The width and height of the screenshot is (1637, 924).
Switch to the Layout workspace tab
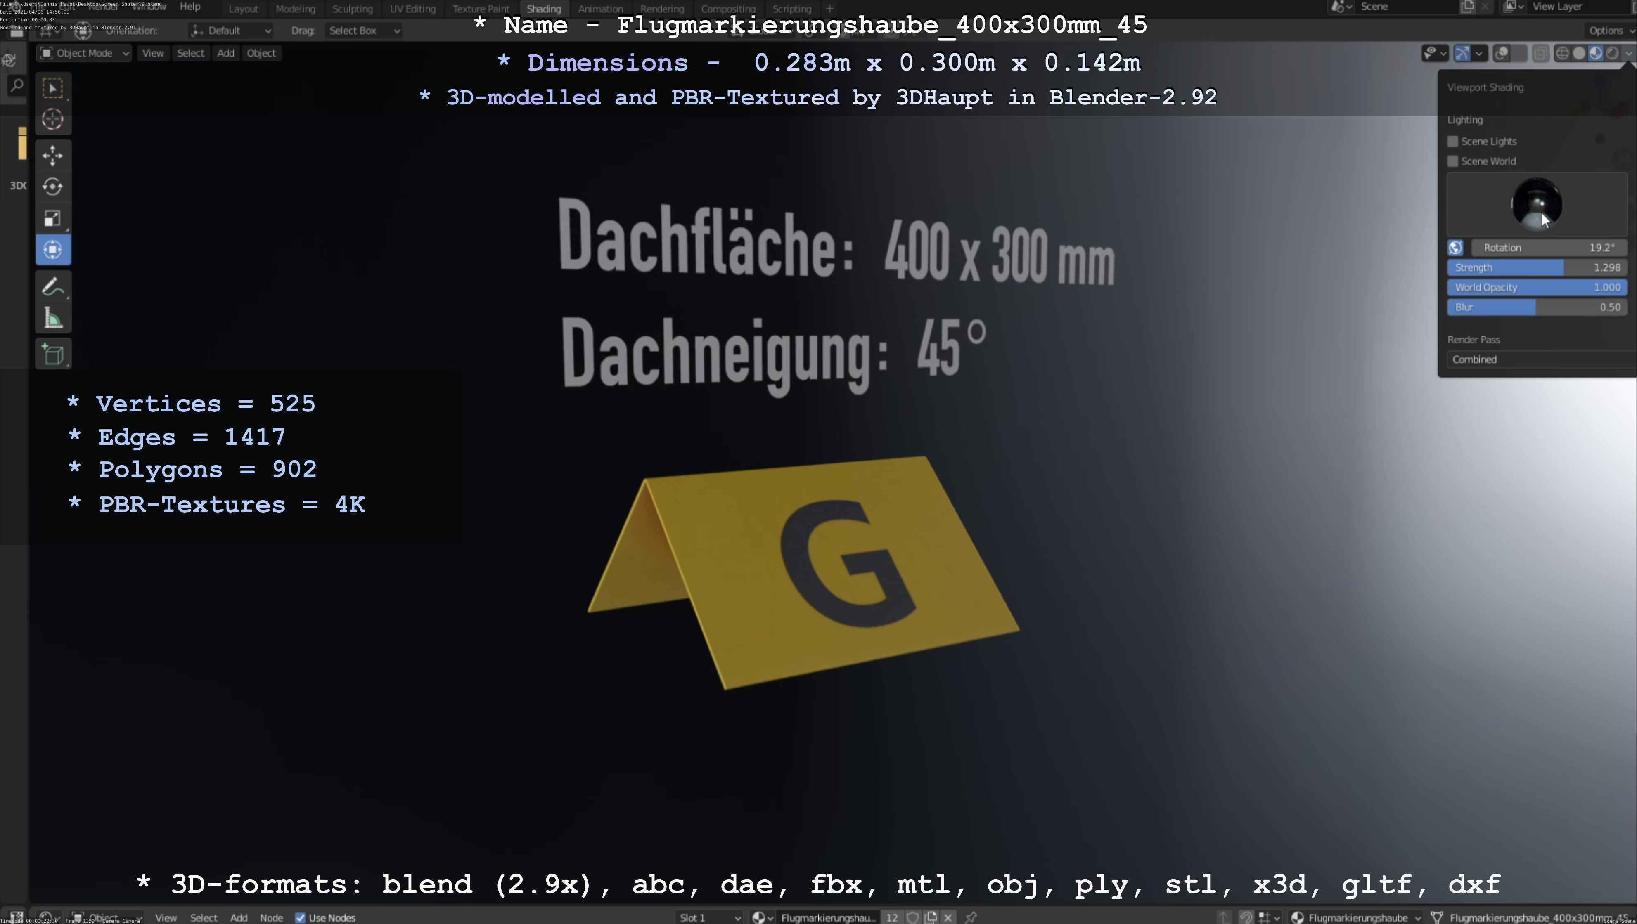pos(244,9)
